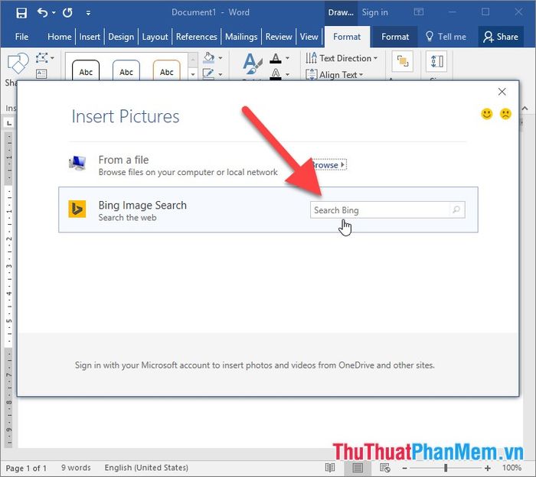Click the Undo arrow icon
Image resolution: width=536 pixels, height=477 pixels.
click(x=42, y=13)
